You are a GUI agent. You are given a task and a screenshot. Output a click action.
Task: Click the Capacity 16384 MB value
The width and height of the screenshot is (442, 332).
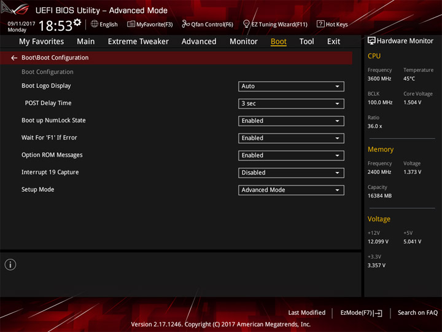[x=380, y=196]
